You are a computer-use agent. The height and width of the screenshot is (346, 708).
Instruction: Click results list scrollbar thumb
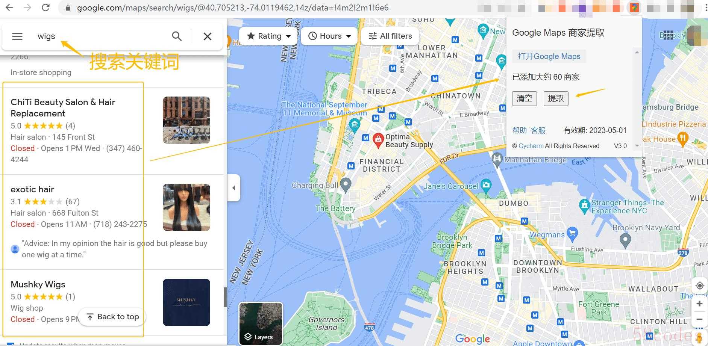[225, 297]
